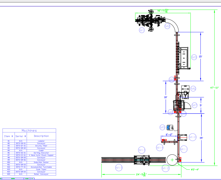Click the M1 labeler balloon tag
This screenshot has height=180, width=221.
[x=142, y=31]
